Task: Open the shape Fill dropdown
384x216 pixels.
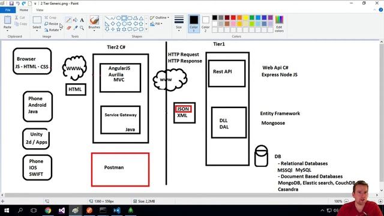Action: click(156, 24)
